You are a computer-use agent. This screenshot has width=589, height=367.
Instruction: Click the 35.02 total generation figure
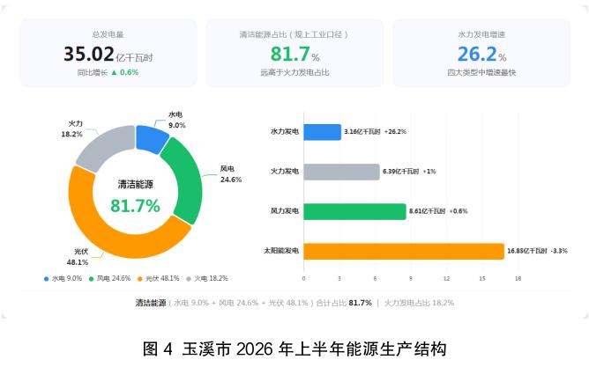tap(89, 54)
